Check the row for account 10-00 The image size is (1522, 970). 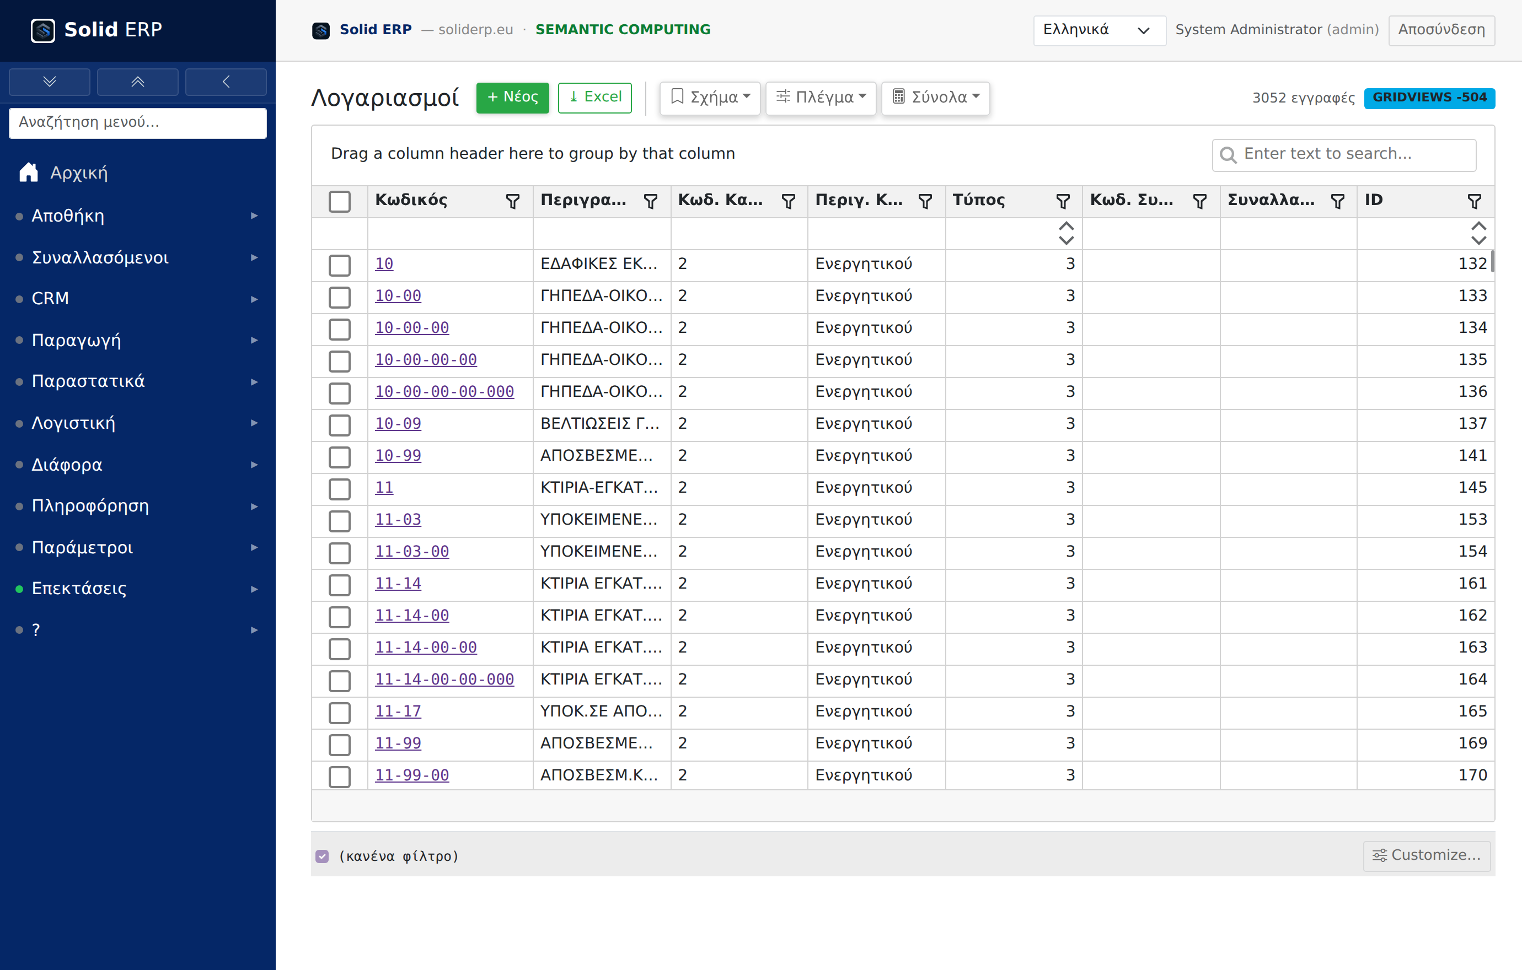coord(339,298)
